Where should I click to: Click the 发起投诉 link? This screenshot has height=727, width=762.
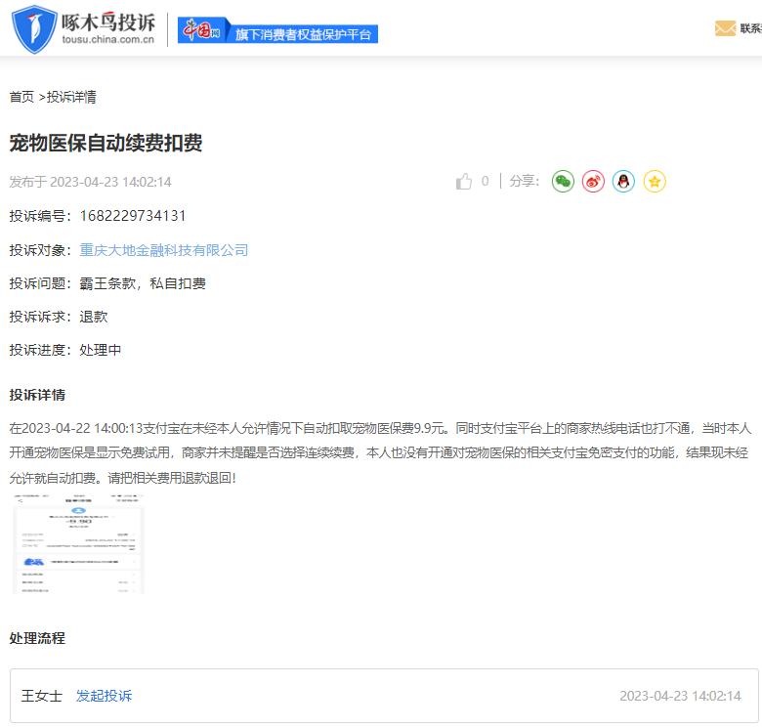tap(104, 696)
